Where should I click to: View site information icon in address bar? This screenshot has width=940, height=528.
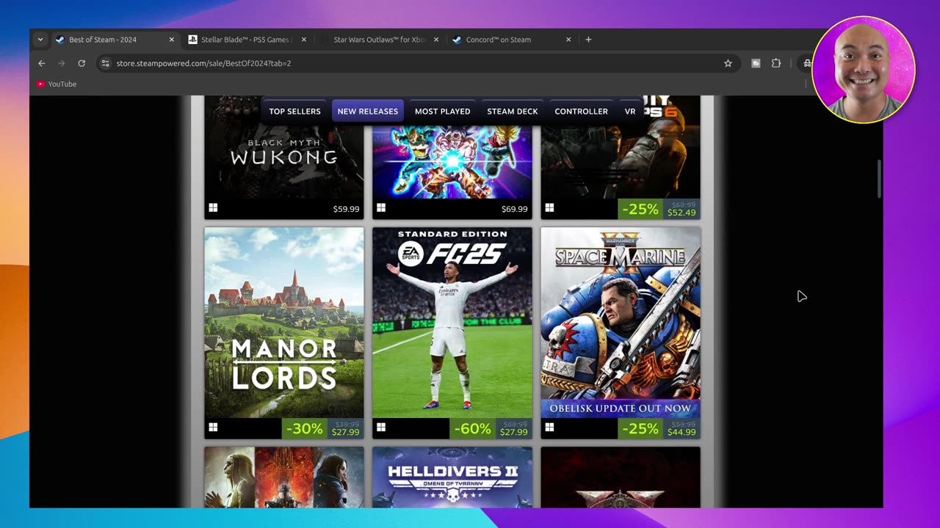(106, 63)
